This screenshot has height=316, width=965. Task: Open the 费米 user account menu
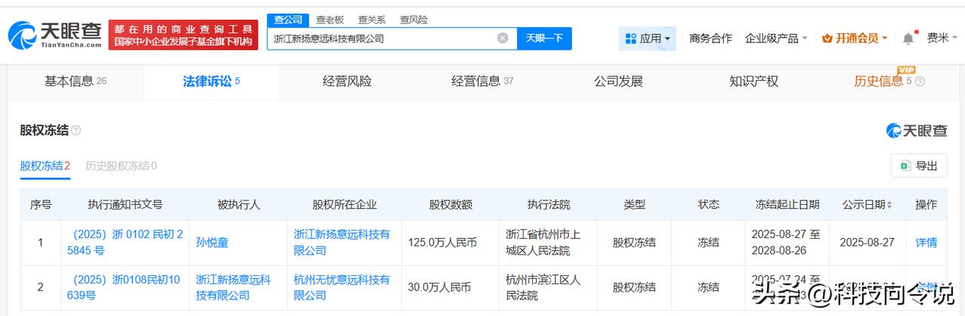tap(942, 38)
